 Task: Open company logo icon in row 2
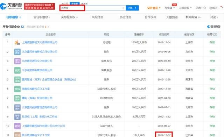(17, 52)
